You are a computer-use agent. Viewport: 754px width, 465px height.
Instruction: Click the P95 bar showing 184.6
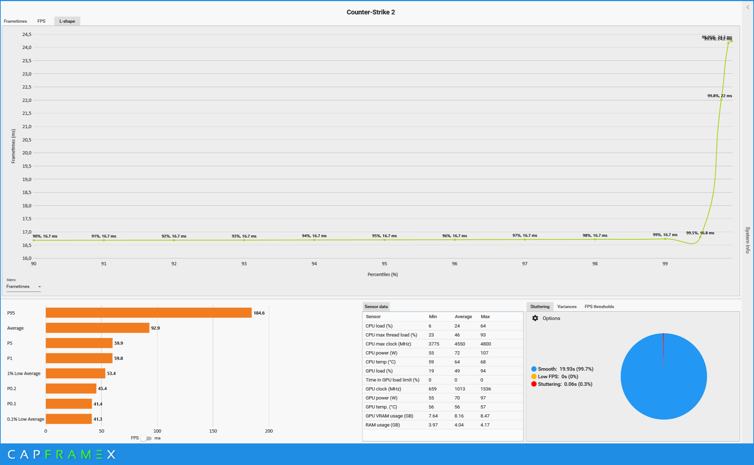pyautogui.click(x=148, y=313)
